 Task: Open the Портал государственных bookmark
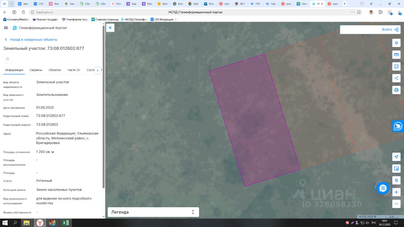(x=46, y=19)
